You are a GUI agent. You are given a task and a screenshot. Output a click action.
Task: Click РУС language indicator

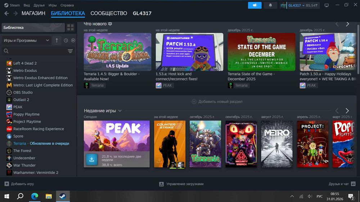pyautogui.click(x=319, y=196)
